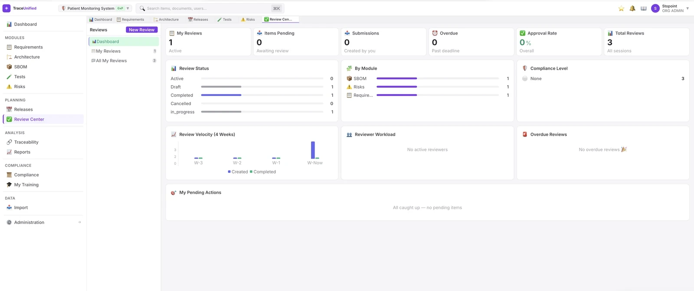Click the Compliance Level shield icon

525,68
